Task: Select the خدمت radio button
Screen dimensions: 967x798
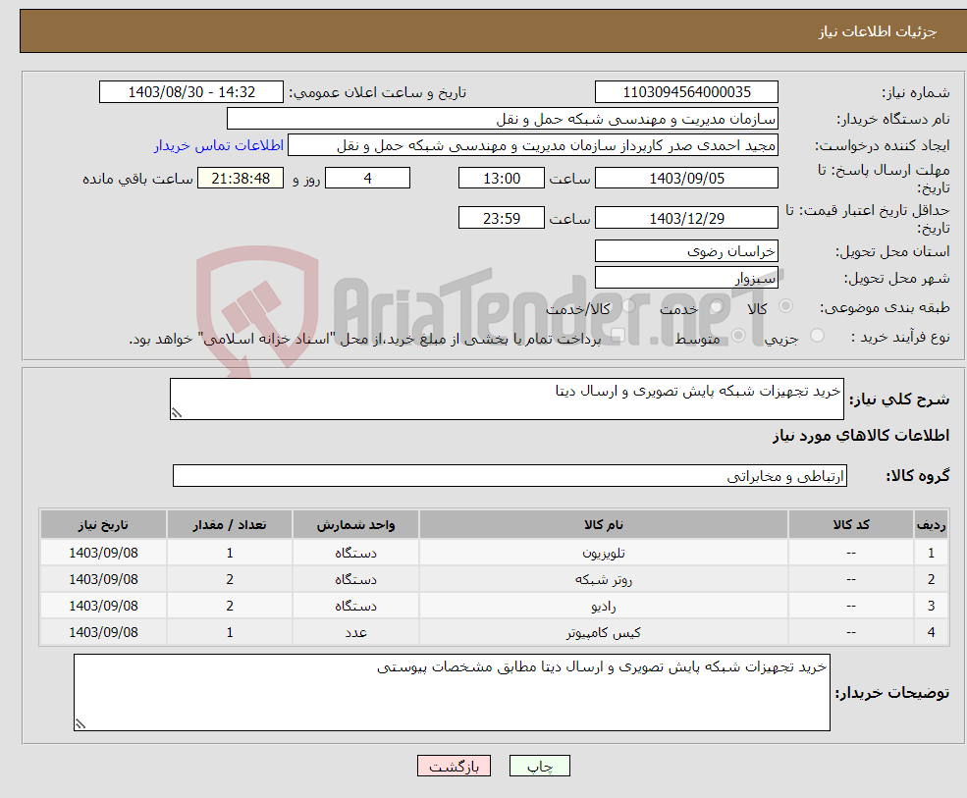Action: coord(716,306)
